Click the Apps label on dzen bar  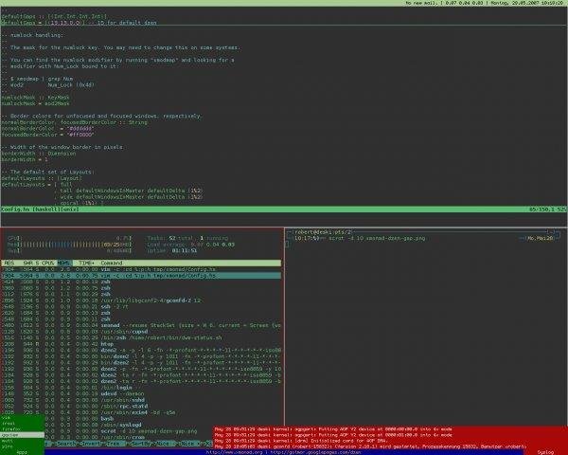(x=22, y=452)
